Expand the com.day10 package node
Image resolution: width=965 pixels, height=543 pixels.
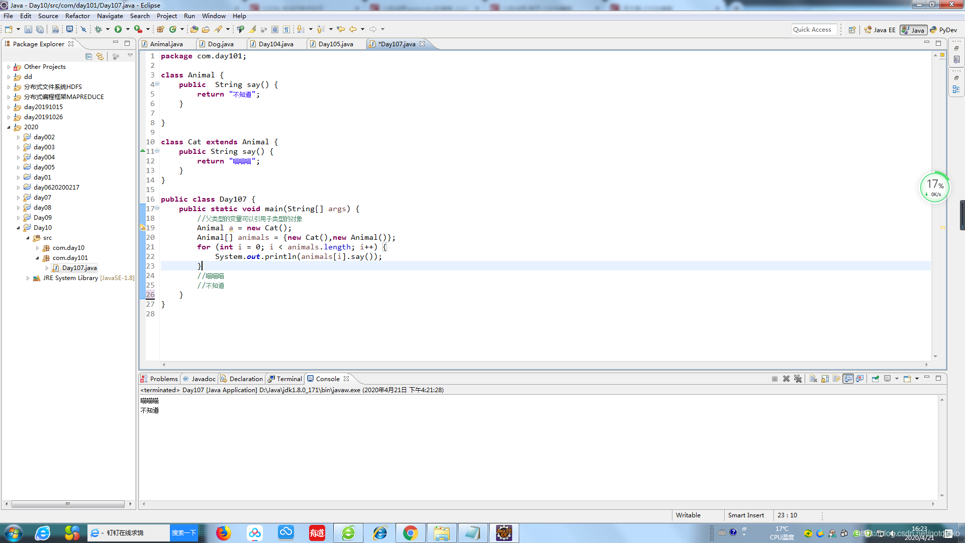37,248
